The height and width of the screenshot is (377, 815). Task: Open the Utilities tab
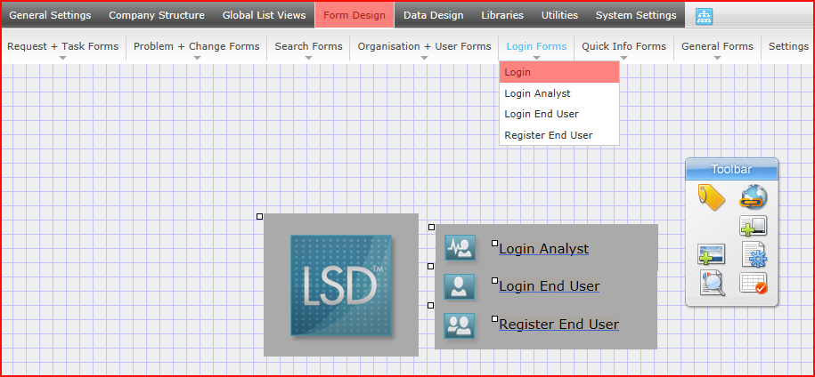click(x=559, y=15)
